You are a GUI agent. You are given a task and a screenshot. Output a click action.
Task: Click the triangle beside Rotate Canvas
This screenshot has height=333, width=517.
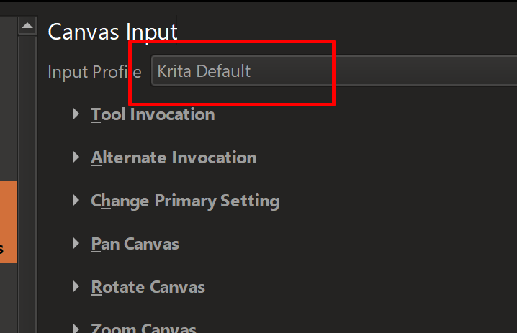pyautogui.click(x=77, y=287)
